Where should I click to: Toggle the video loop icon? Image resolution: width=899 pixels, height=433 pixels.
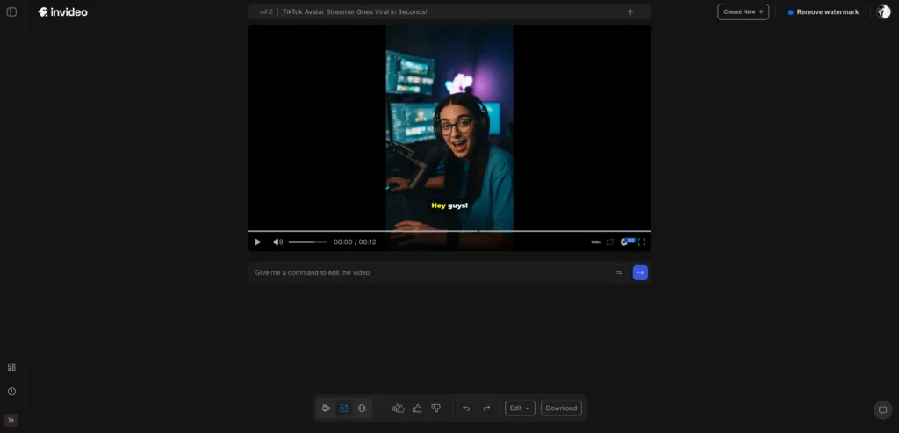pos(609,242)
